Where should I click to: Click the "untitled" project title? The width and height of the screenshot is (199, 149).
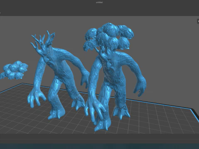[99, 2]
